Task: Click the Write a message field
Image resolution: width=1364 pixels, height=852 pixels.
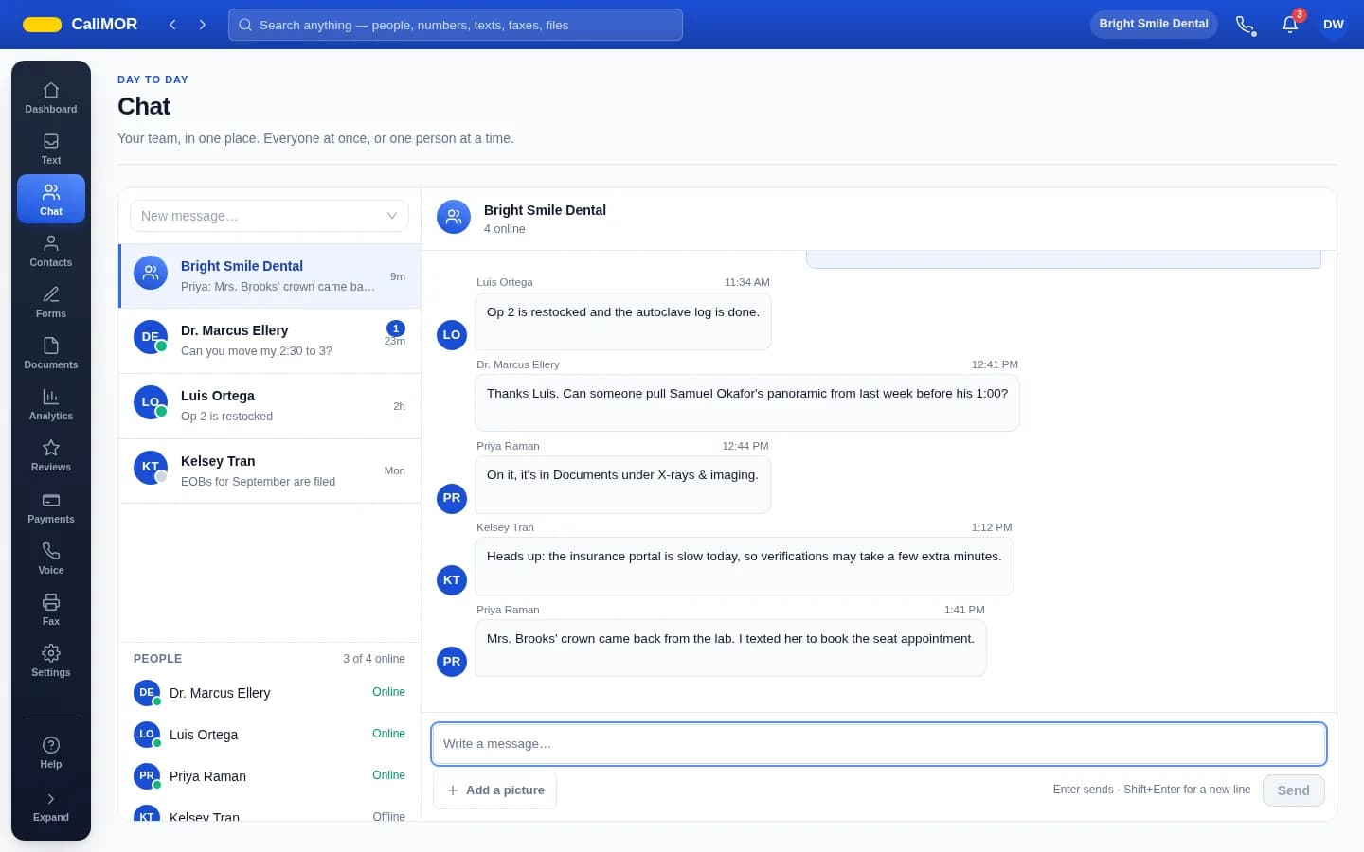Action: [878, 744]
